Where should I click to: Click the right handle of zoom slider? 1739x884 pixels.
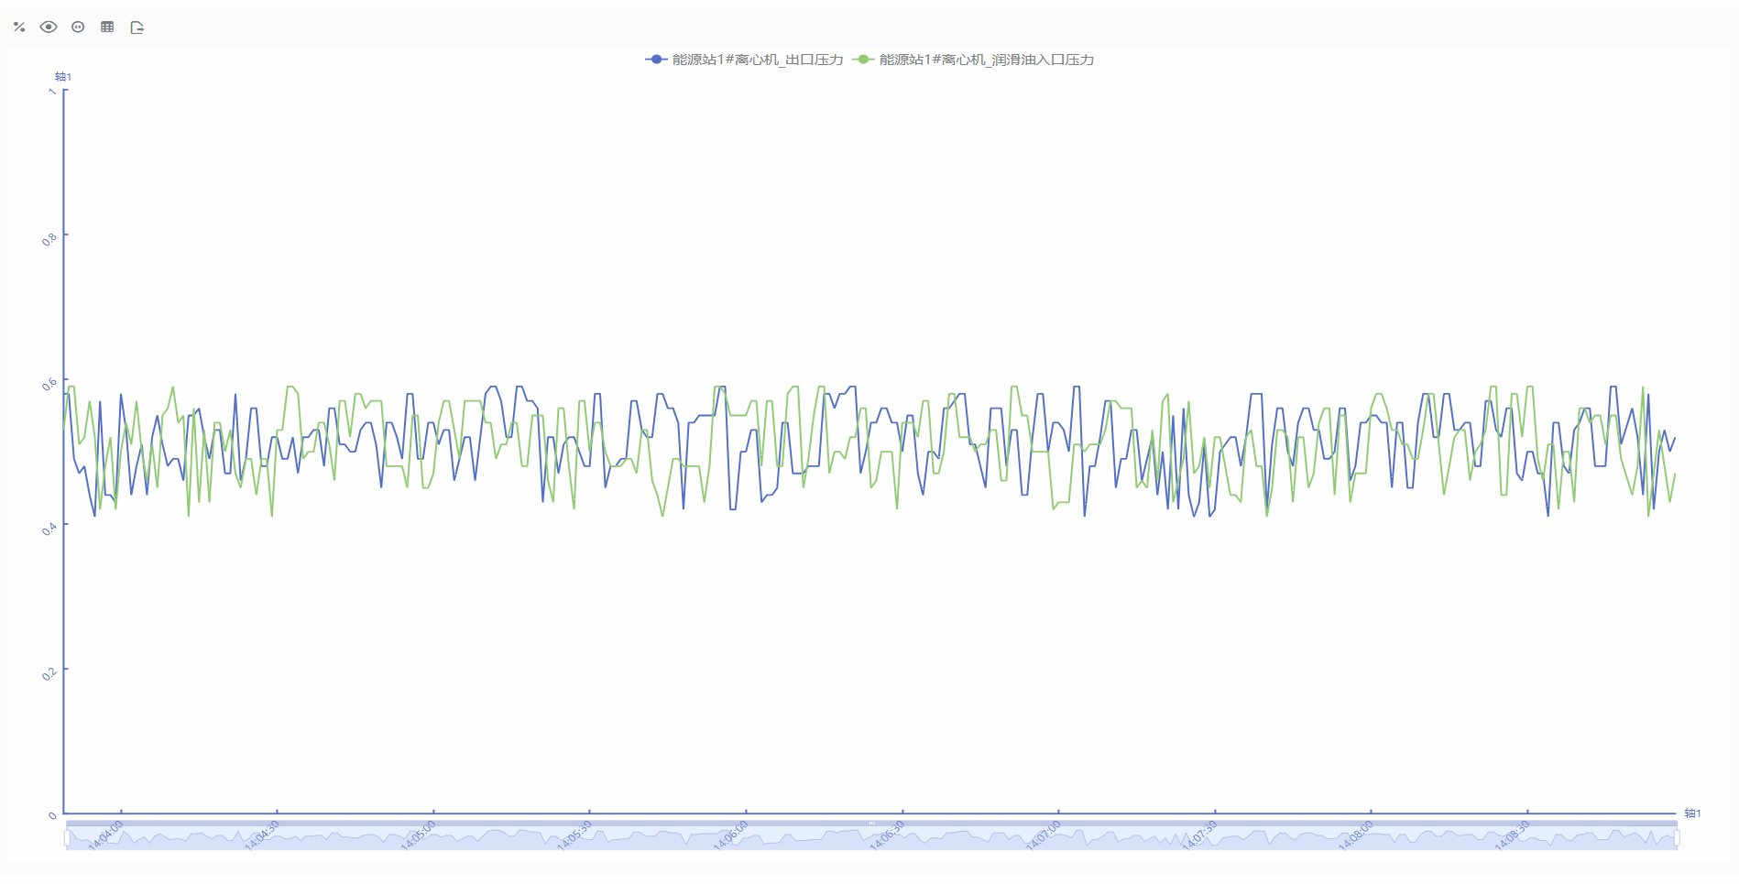click(1677, 838)
